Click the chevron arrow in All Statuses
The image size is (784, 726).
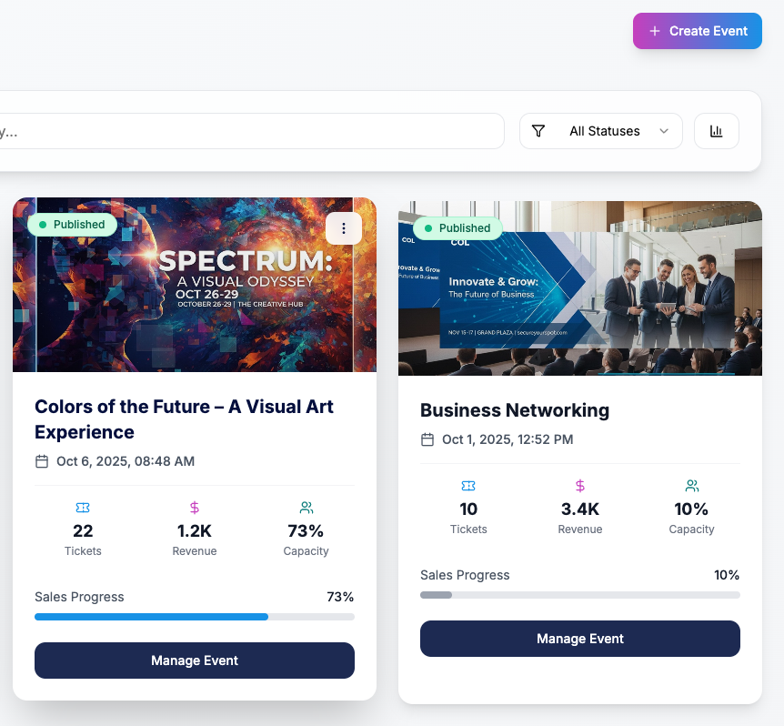click(664, 131)
